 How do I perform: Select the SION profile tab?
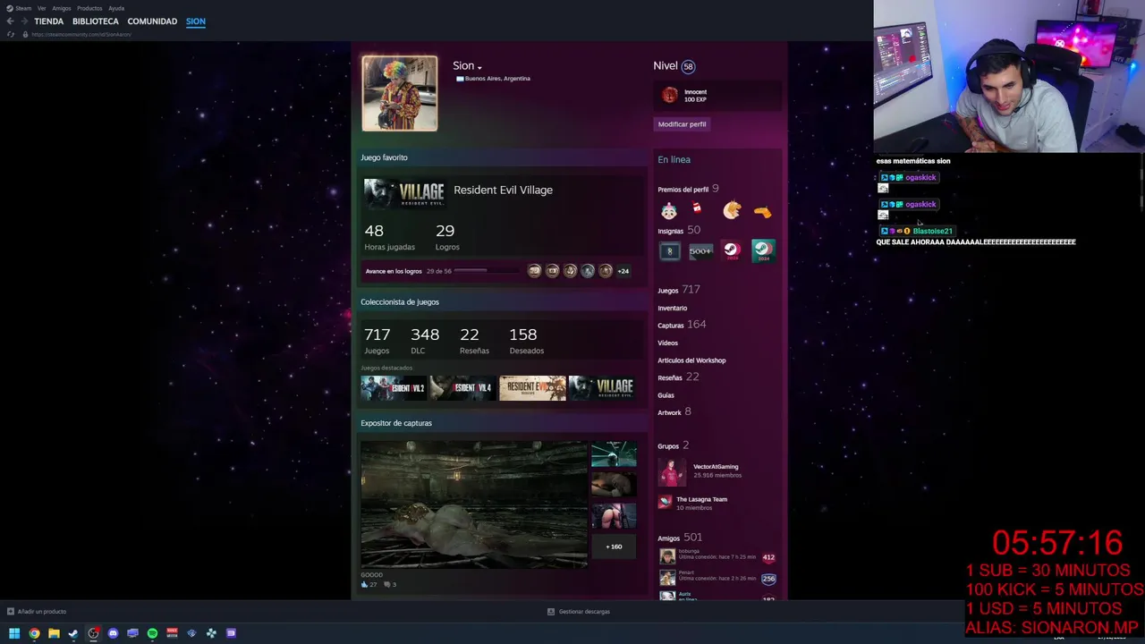pos(196,21)
